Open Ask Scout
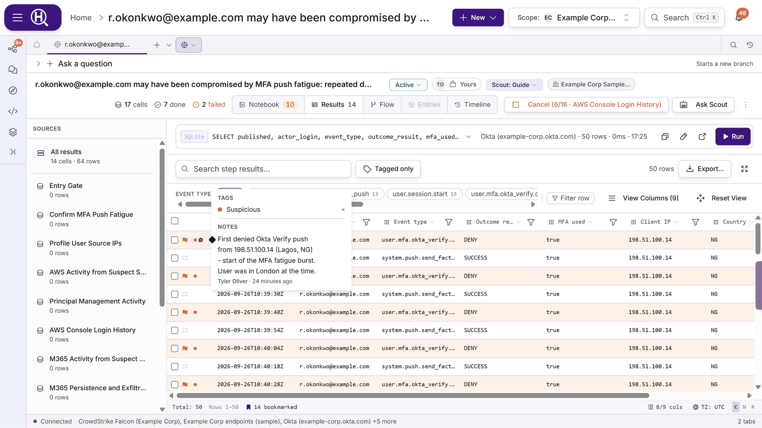This screenshot has width=762, height=428. (x=703, y=105)
